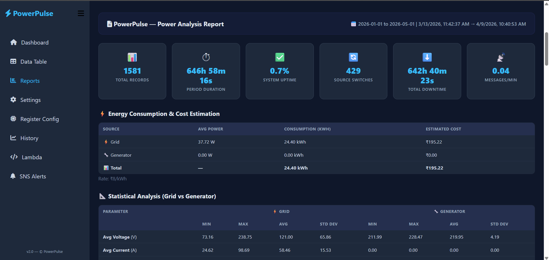Select the 0.04 Messages/Min value
This screenshot has height=260, width=549.
pos(501,71)
